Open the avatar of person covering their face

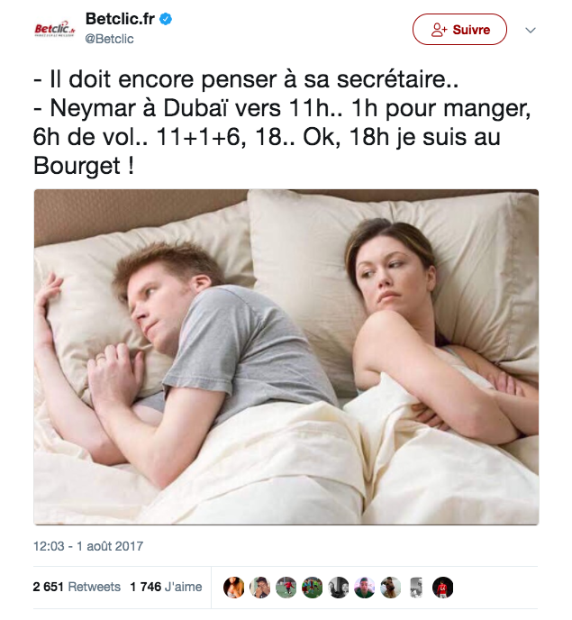click(x=260, y=588)
